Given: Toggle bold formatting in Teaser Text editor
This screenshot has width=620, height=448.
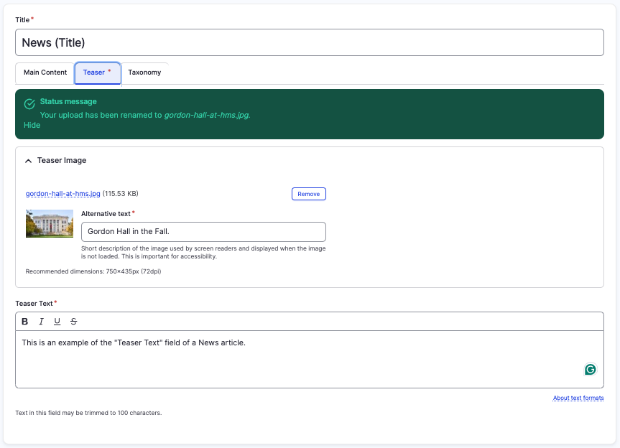Looking at the screenshot, I should (25, 322).
